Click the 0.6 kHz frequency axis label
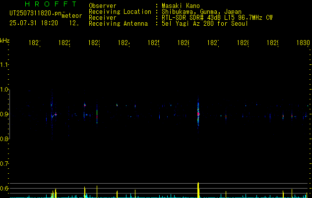Screen dimensions: 312x198 (x=4, y=188)
